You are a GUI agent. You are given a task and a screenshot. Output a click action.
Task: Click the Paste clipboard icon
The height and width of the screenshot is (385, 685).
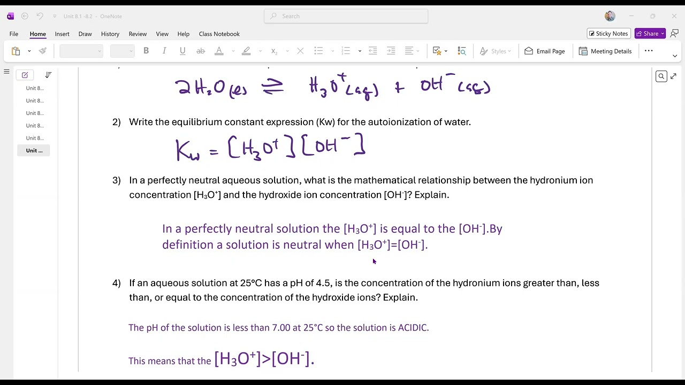click(16, 51)
